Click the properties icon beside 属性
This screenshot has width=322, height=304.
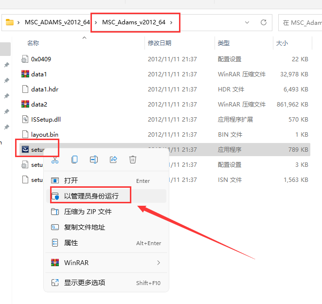click(55, 243)
